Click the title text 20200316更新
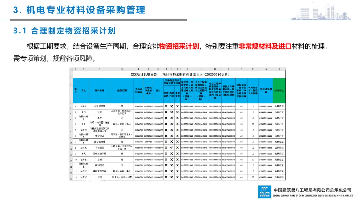Screen dimensions: 355x200 tap(217, 74)
